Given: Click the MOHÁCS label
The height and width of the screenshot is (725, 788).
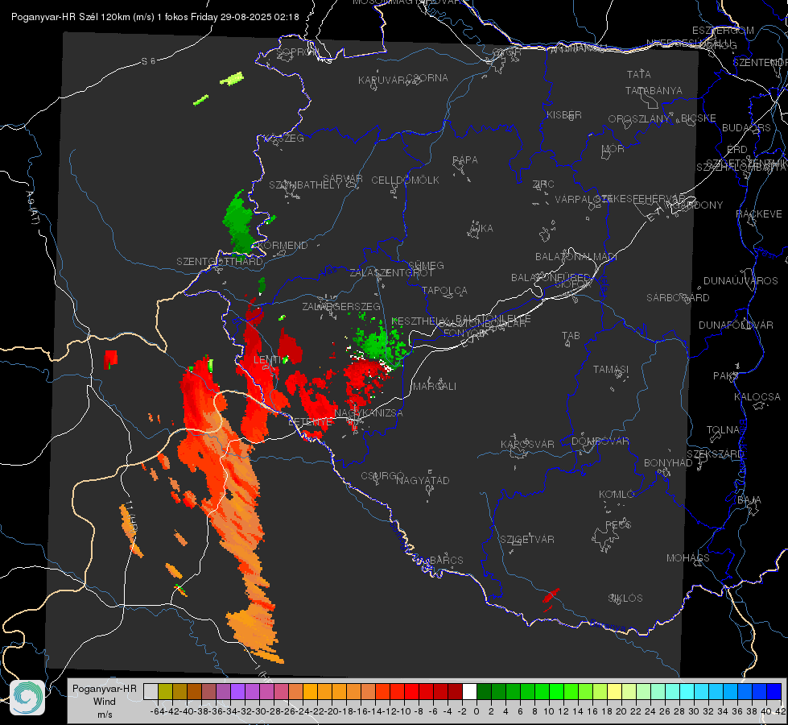Looking at the screenshot, I should 687,558.
